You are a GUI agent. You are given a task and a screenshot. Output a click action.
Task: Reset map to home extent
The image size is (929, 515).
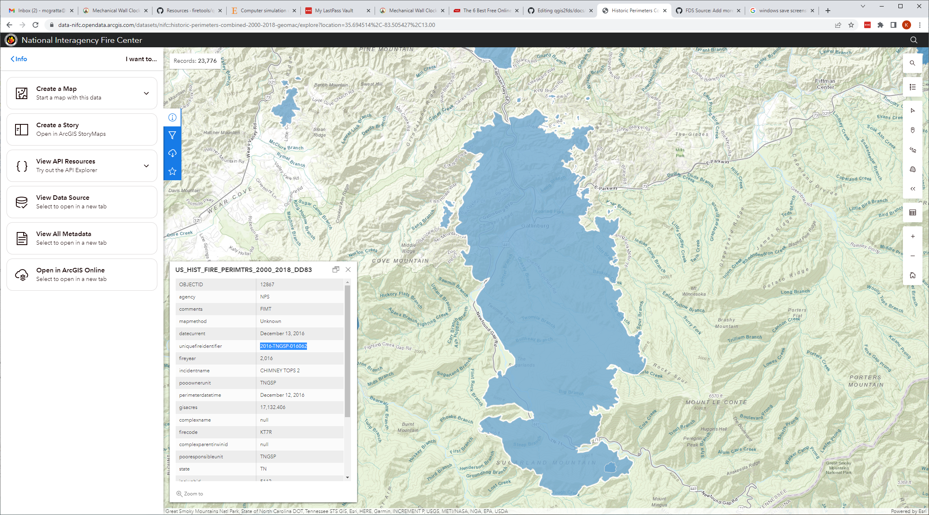point(912,275)
